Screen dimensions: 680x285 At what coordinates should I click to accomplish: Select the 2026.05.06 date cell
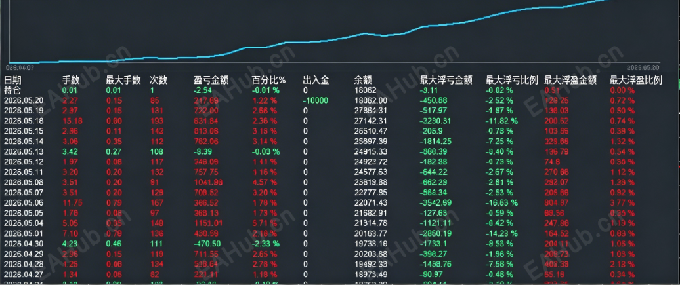pos(22,202)
